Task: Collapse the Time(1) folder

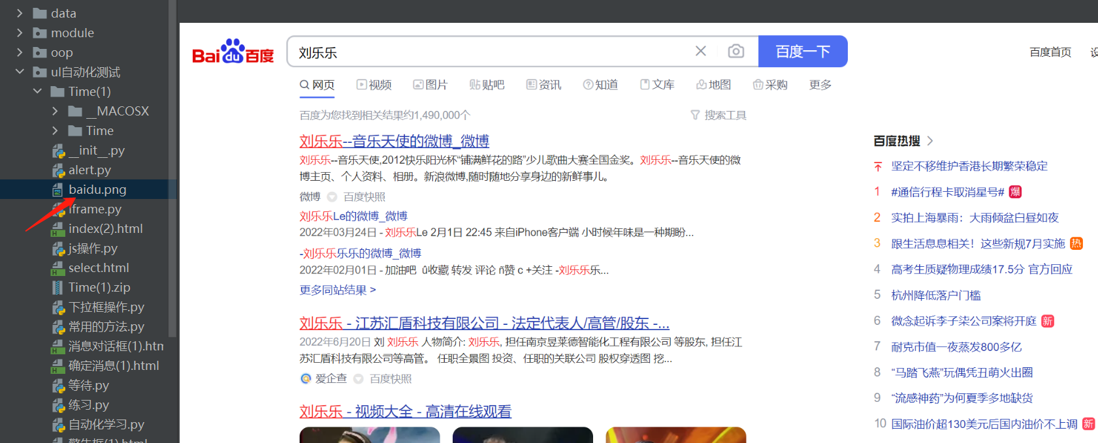Action: click(x=37, y=91)
